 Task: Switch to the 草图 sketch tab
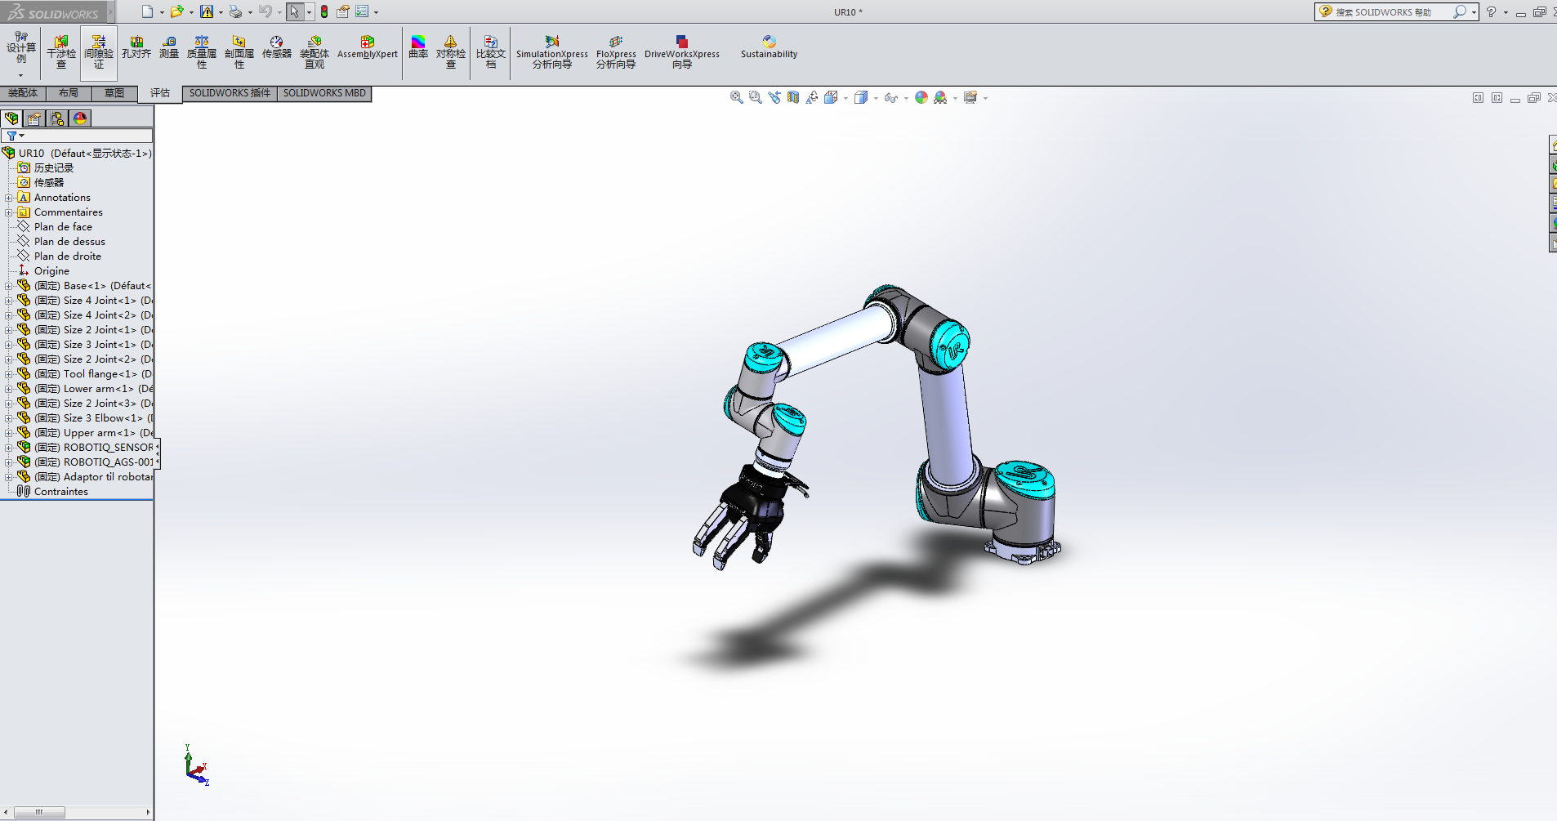pos(114,93)
